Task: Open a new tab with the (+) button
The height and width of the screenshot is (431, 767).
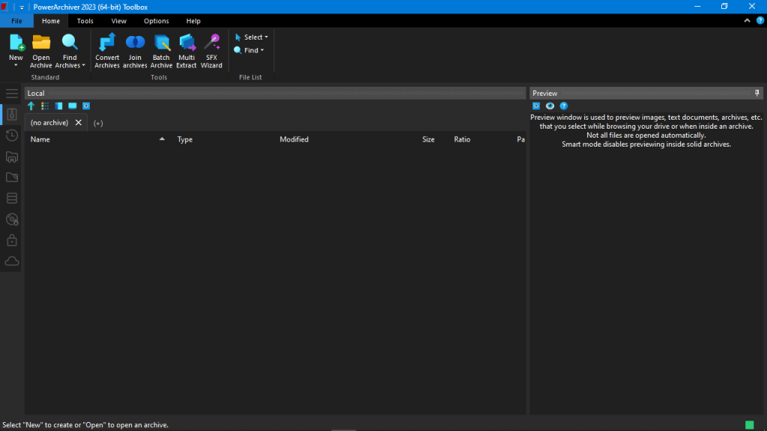Action: pyautogui.click(x=98, y=122)
